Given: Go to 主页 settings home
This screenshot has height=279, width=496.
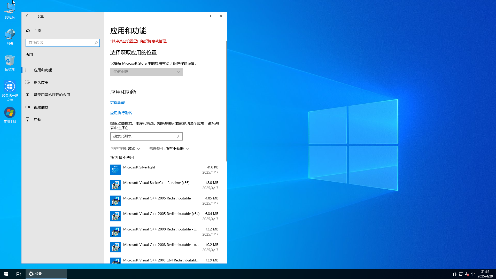Looking at the screenshot, I should tap(63, 31).
